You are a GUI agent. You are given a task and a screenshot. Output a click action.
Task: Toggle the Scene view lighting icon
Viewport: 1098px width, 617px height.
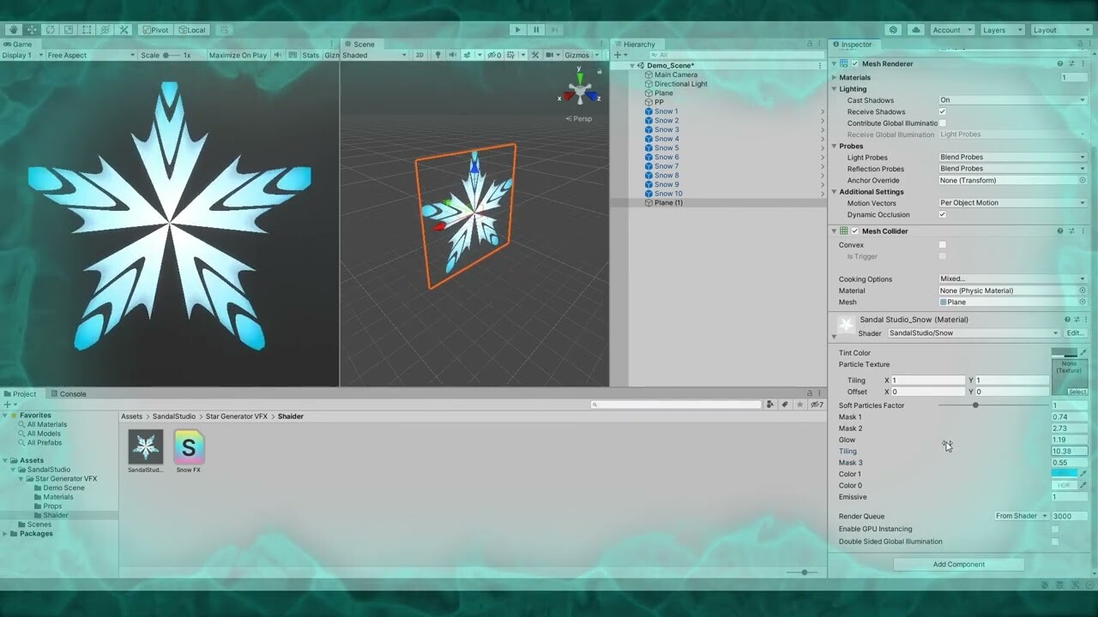438,55
